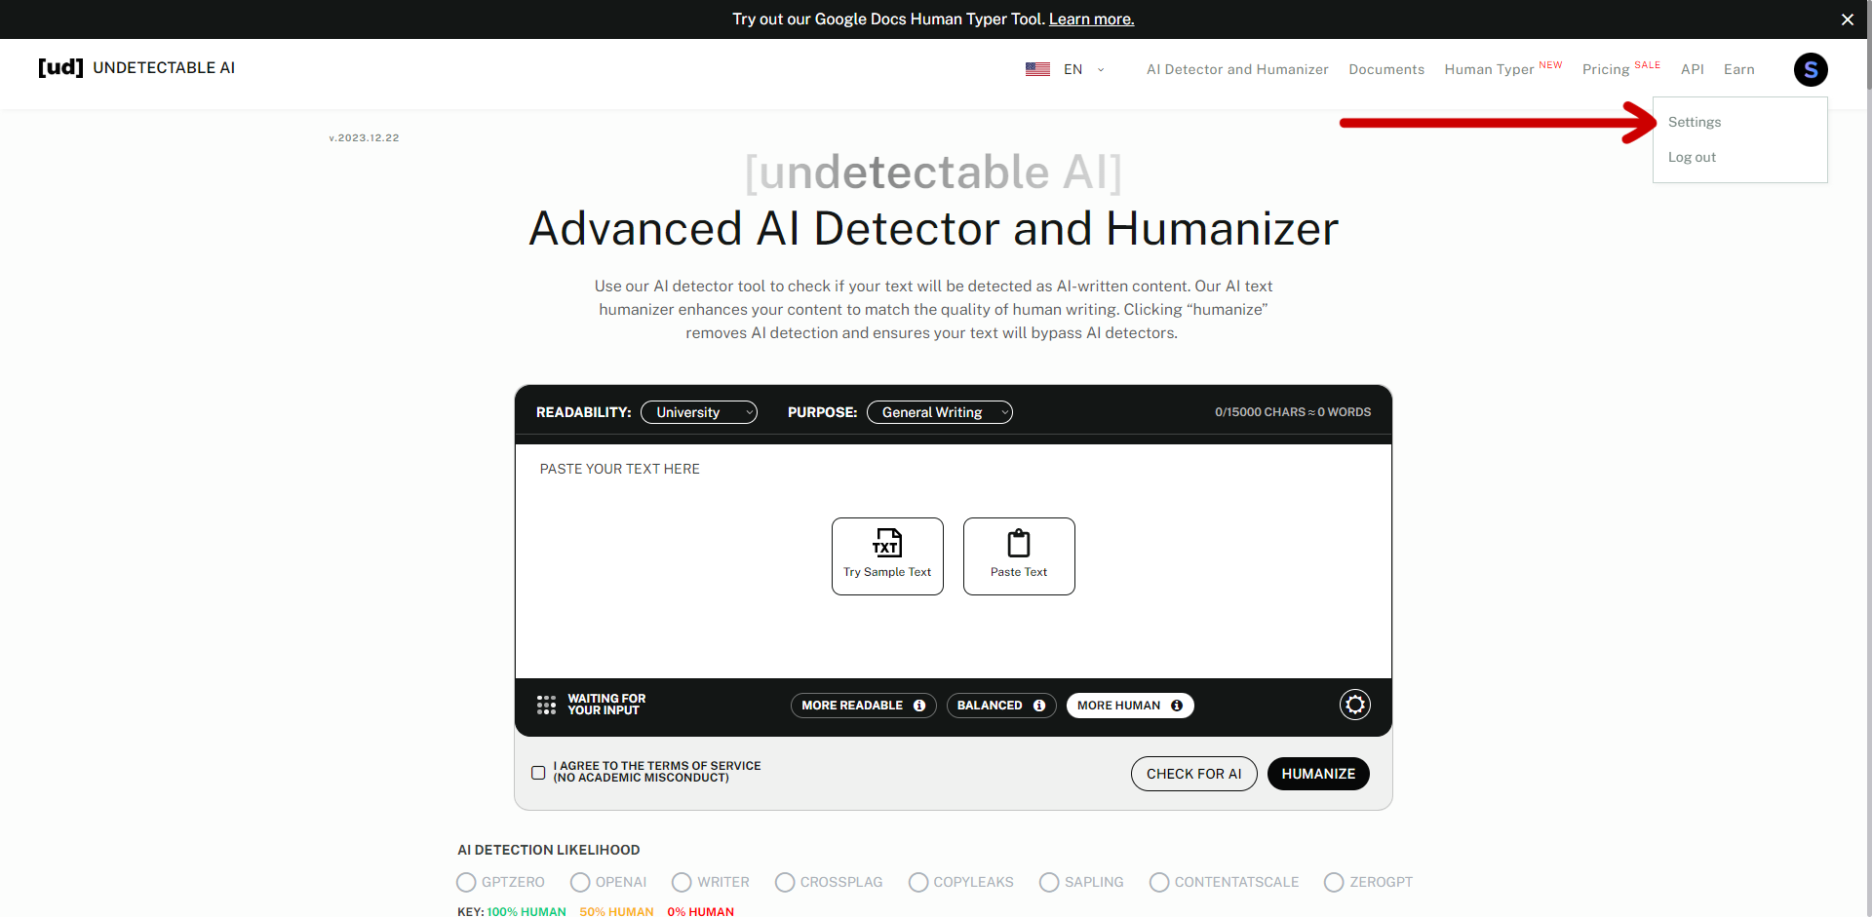This screenshot has width=1872, height=917.
Task: Open the Purpose General Writing dropdown
Action: tap(940, 412)
